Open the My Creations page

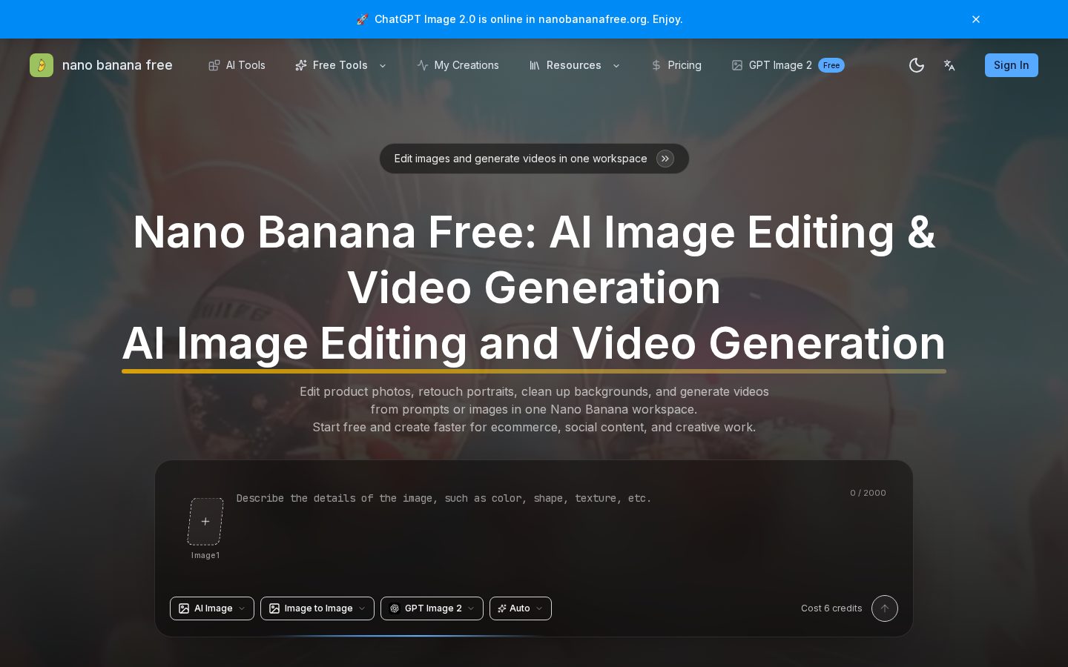458,65
